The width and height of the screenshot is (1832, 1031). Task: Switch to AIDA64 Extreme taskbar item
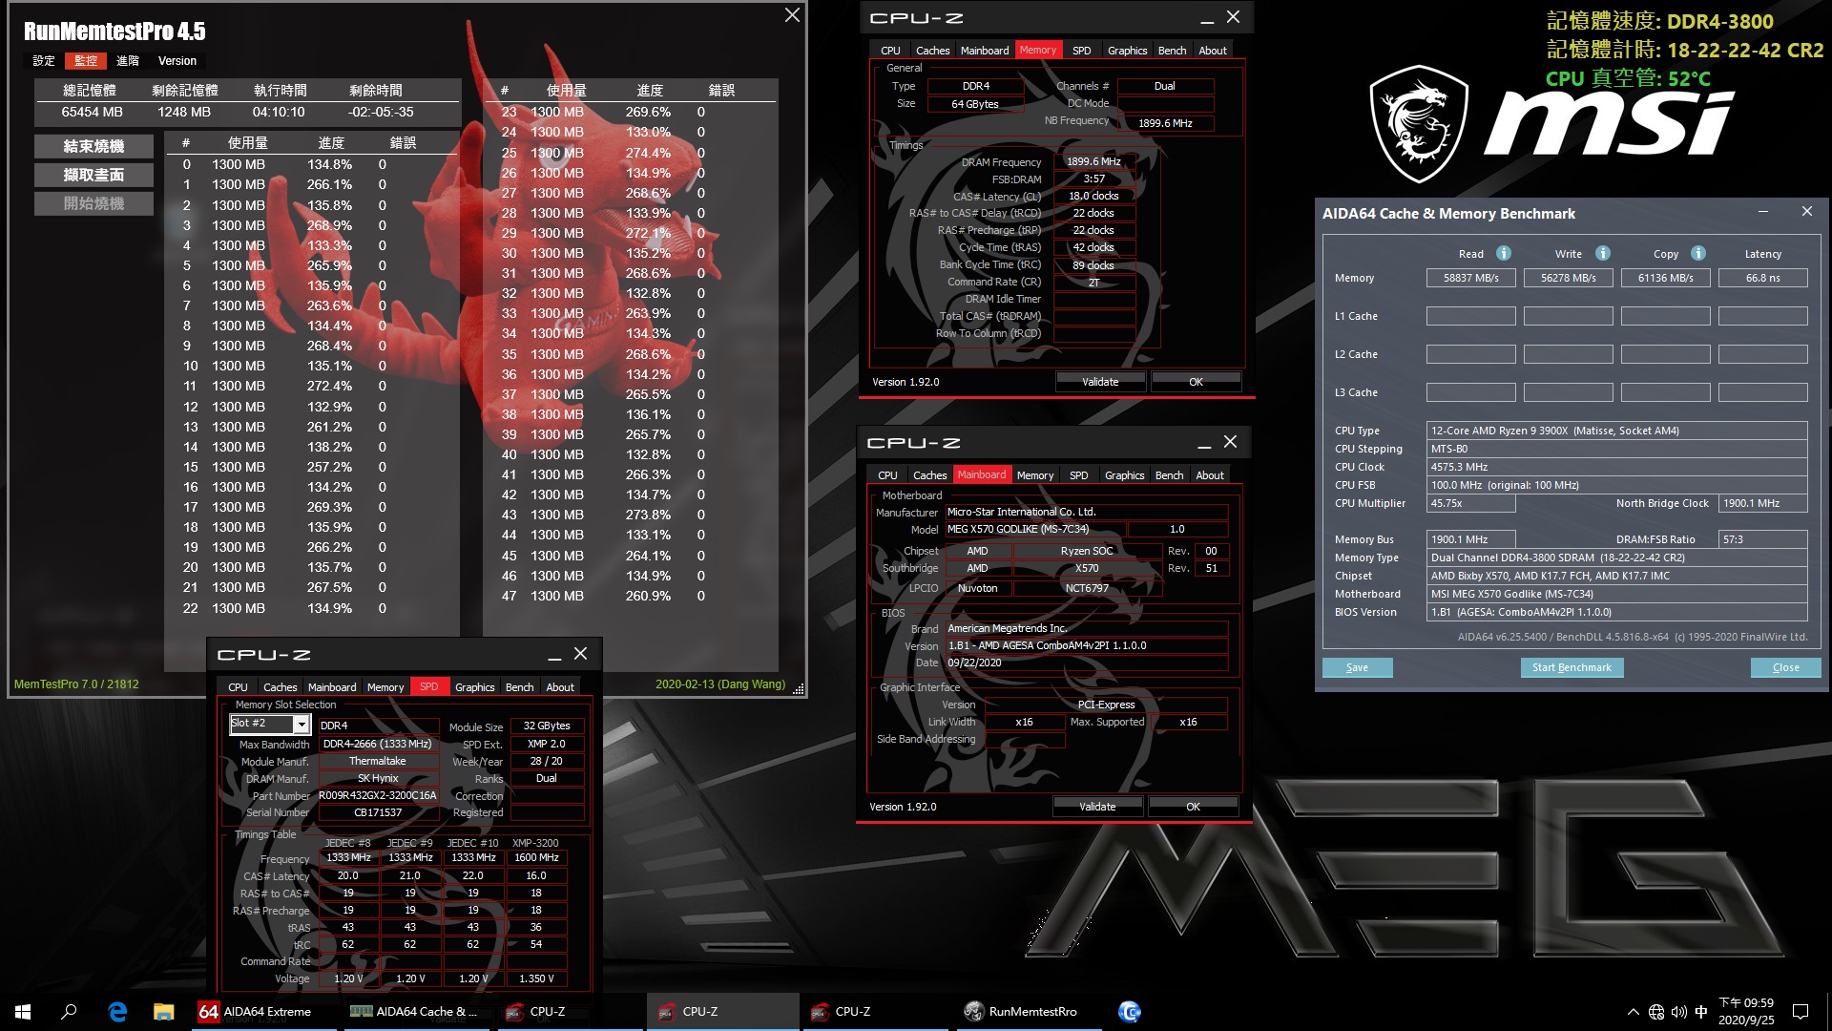(264, 1012)
